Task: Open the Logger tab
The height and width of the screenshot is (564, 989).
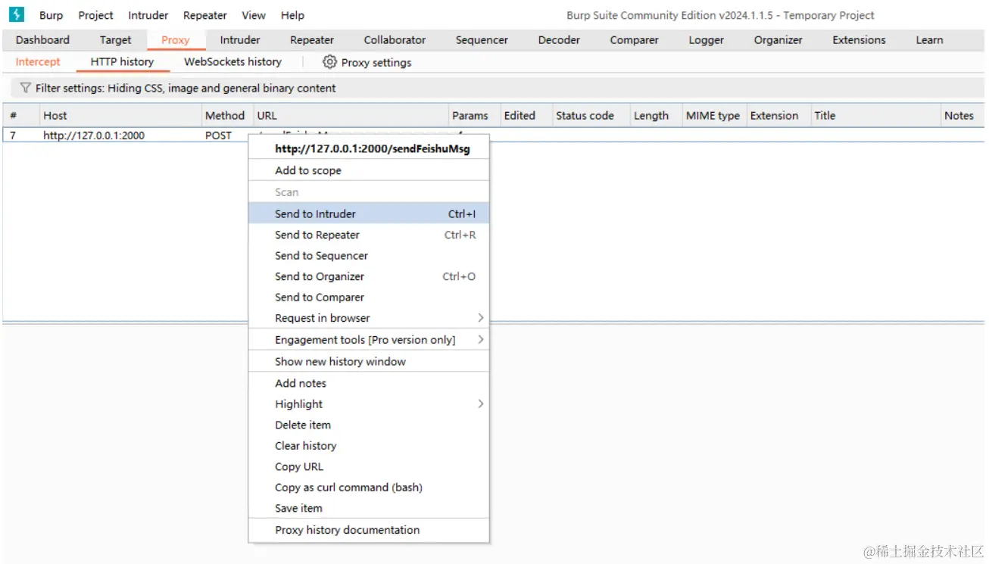Action: (707, 40)
